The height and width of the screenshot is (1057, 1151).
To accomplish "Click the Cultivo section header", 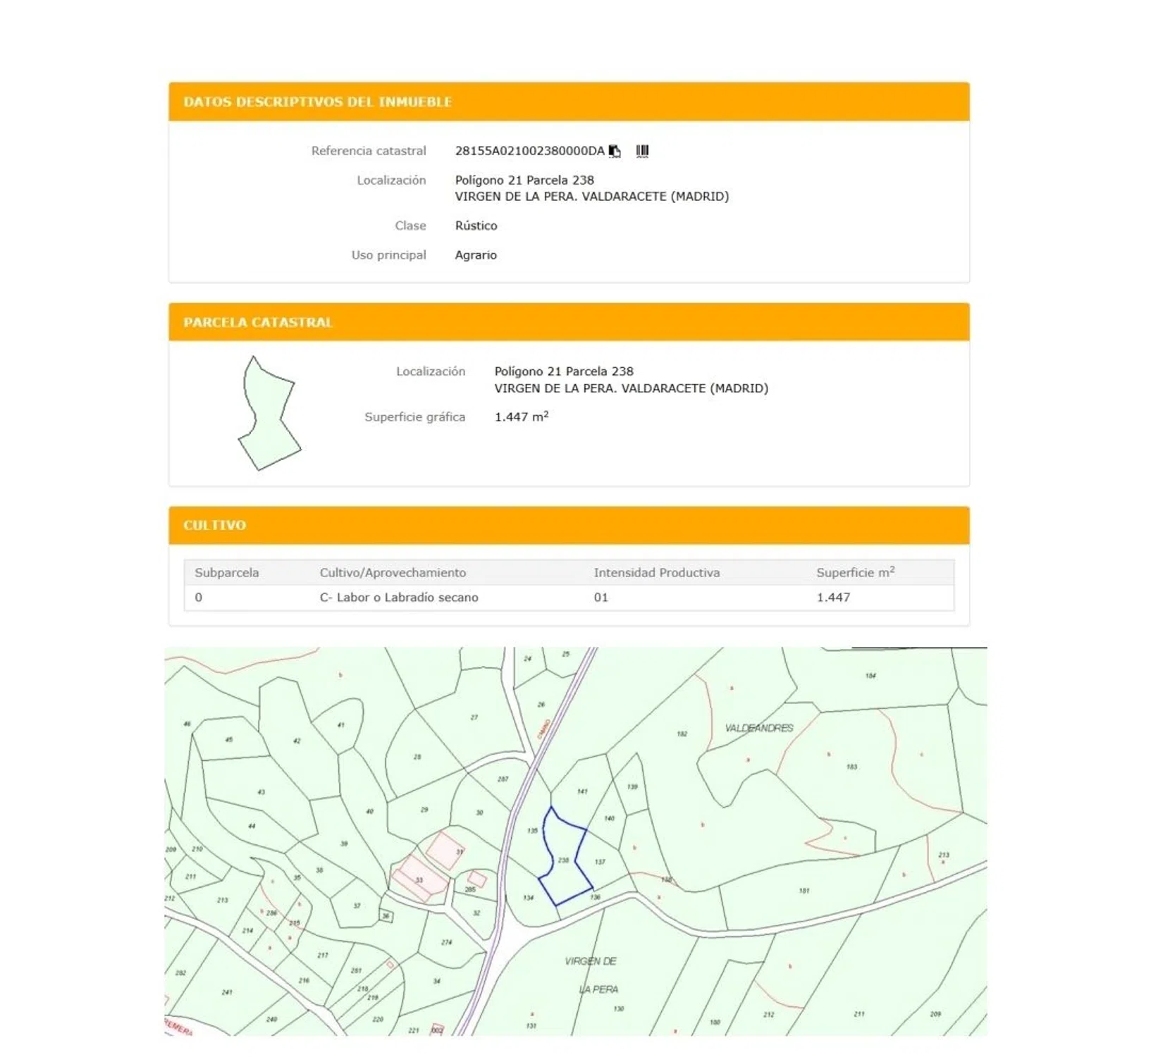I will click(214, 526).
